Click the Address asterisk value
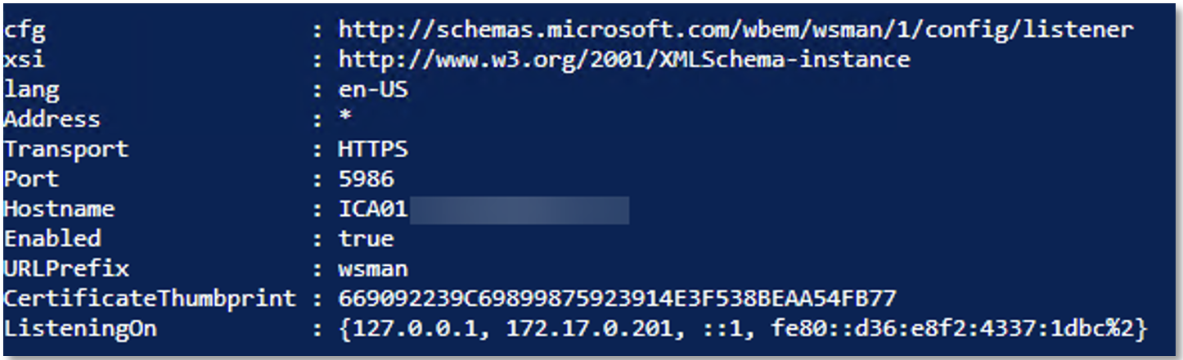 [345, 116]
